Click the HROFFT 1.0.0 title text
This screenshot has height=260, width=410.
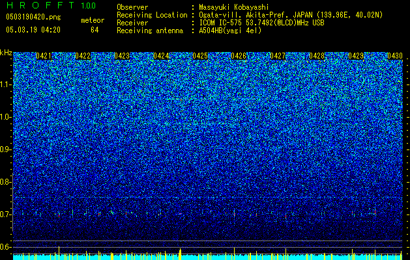pos(51,5)
